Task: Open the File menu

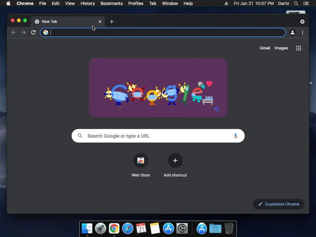Action: pyautogui.click(x=43, y=3)
